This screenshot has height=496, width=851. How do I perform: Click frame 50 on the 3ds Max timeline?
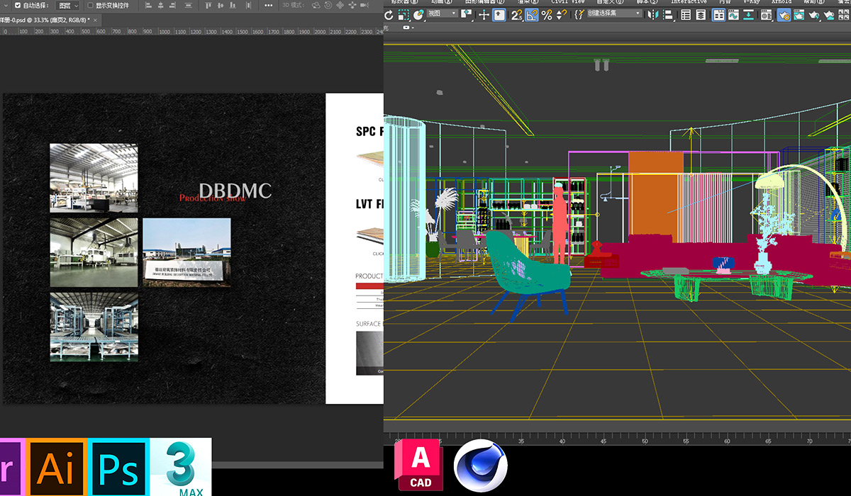pos(645,440)
